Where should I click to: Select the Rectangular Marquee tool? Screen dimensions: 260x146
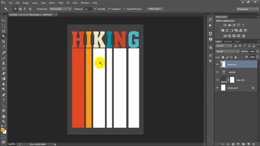4,26
